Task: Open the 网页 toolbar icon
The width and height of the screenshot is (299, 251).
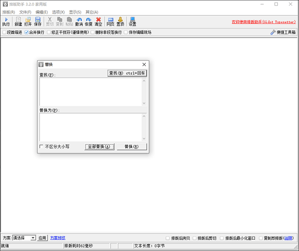Action: click(110, 22)
